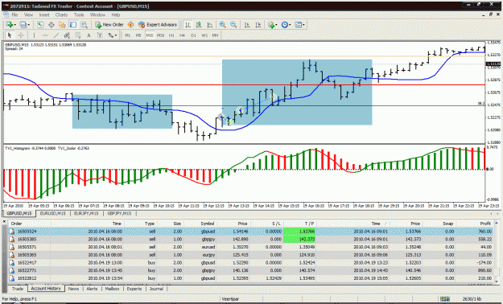Open the Insert menu
The image size is (503, 304).
(44, 14)
